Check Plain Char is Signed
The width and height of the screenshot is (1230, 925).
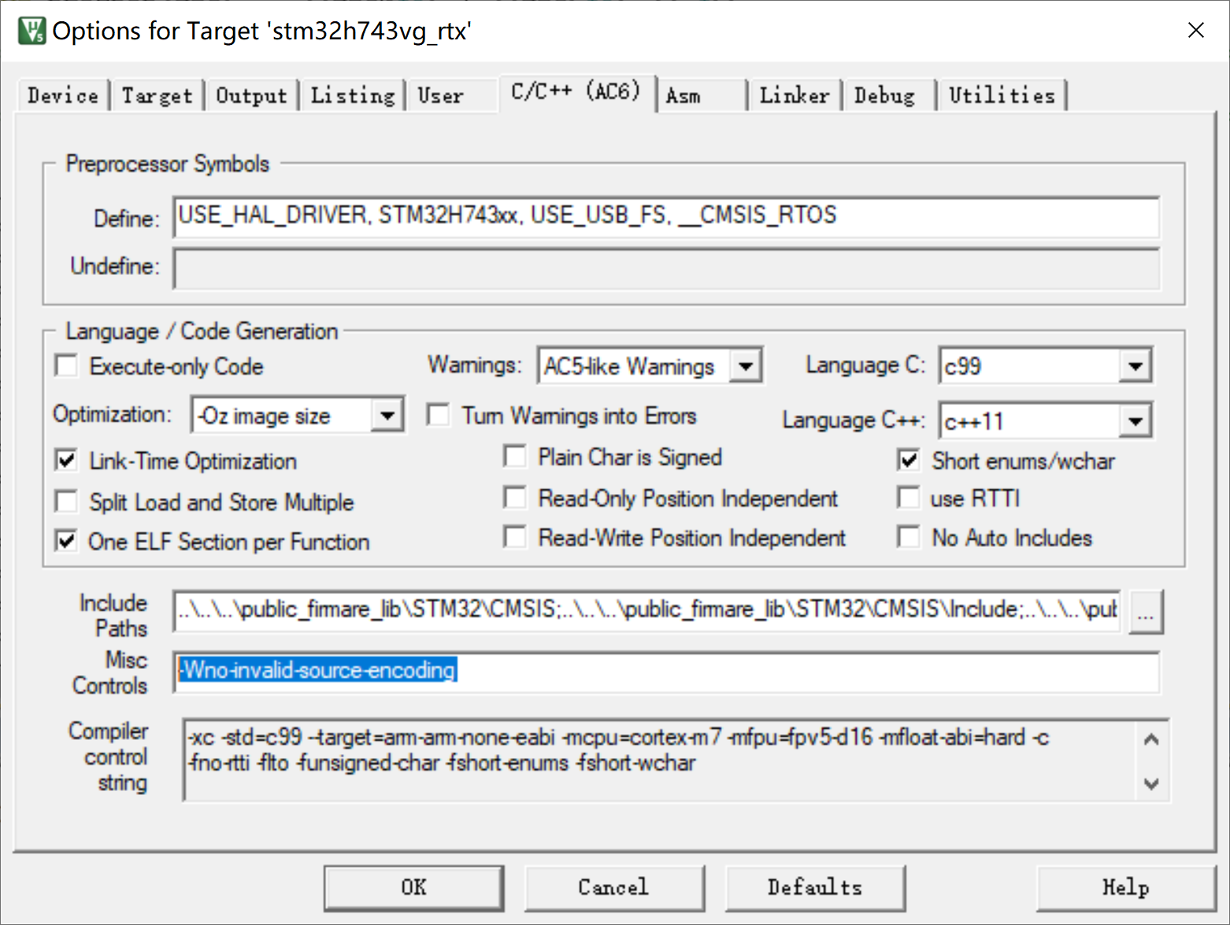pyautogui.click(x=515, y=456)
